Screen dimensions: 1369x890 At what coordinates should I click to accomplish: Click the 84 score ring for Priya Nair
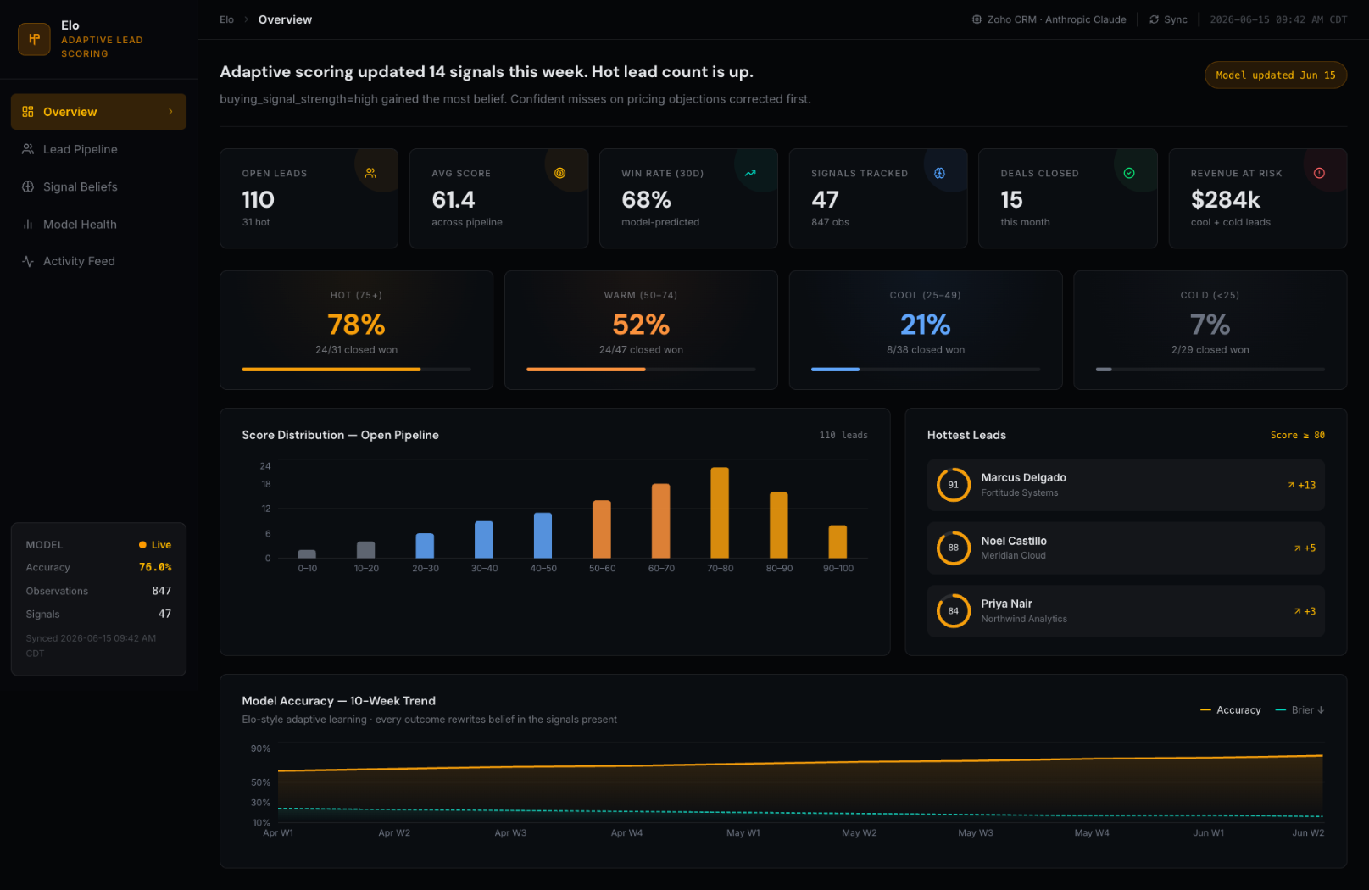[x=954, y=611]
